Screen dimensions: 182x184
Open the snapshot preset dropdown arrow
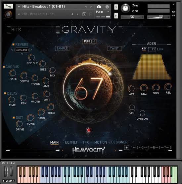pos(19,14)
